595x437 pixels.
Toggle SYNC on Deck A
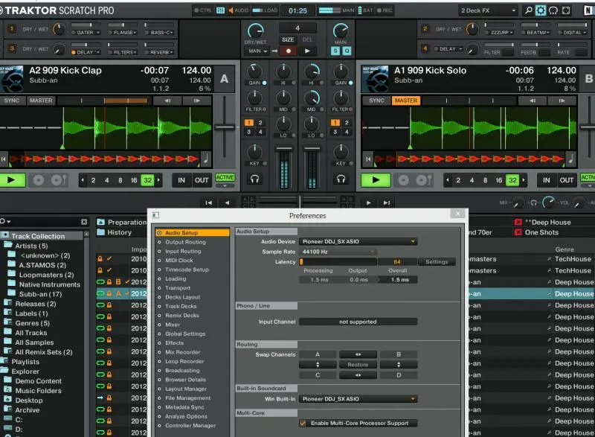pyautogui.click(x=12, y=101)
